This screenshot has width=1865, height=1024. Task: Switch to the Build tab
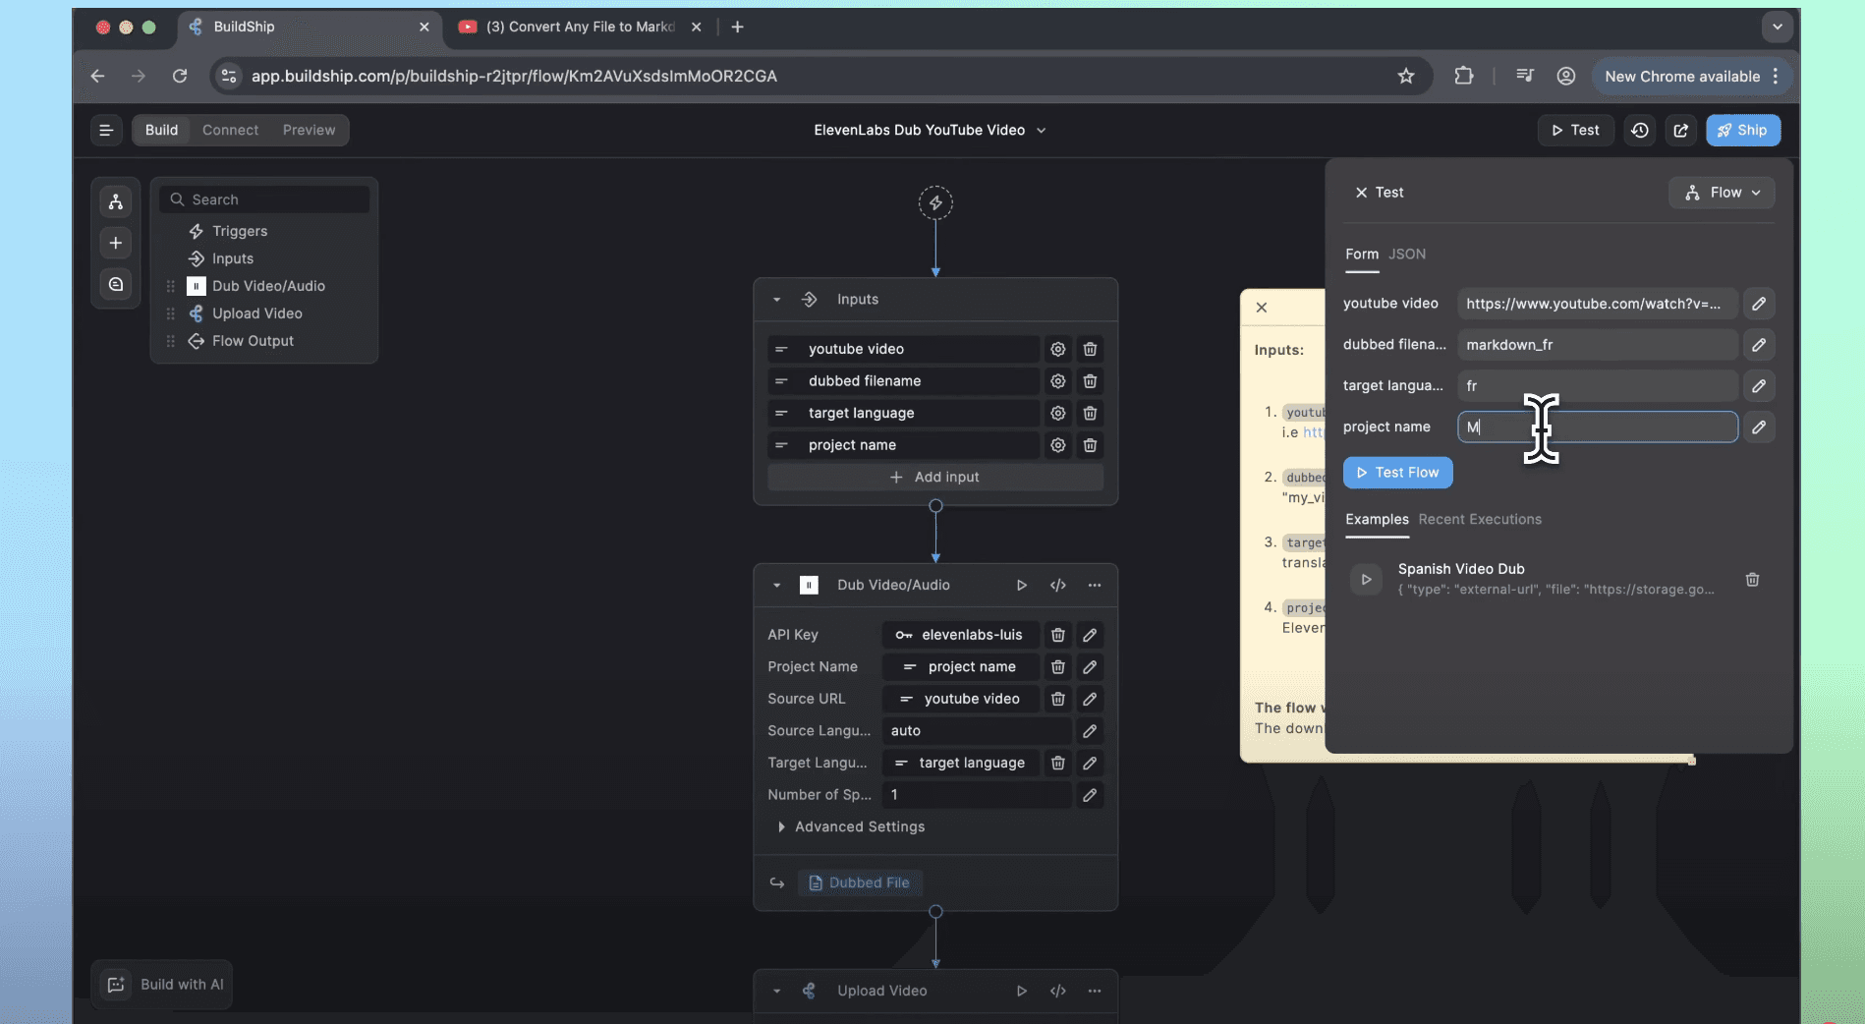point(161,130)
